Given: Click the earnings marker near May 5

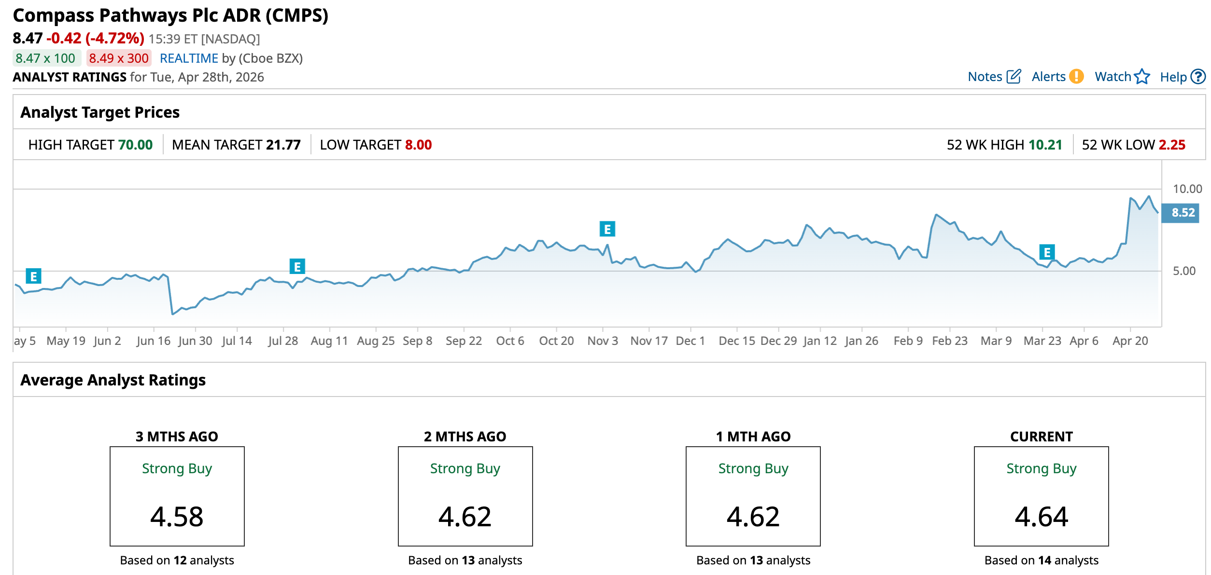Looking at the screenshot, I should coord(33,276).
